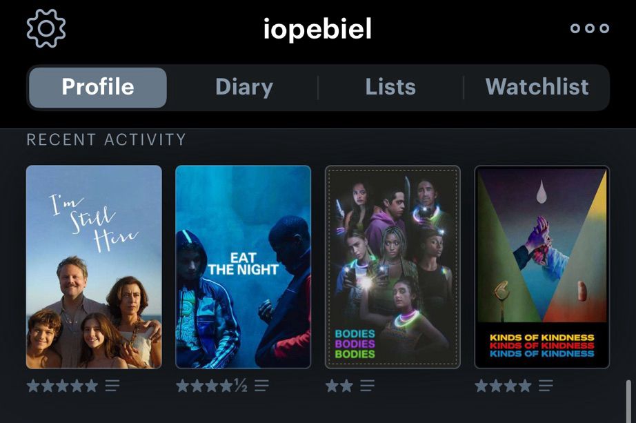The height and width of the screenshot is (423, 636).
Task: Open review icon under Bodies Bodies Bodies
Action: point(367,385)
